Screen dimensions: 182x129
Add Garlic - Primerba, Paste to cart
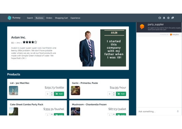(x=121, y=94)
